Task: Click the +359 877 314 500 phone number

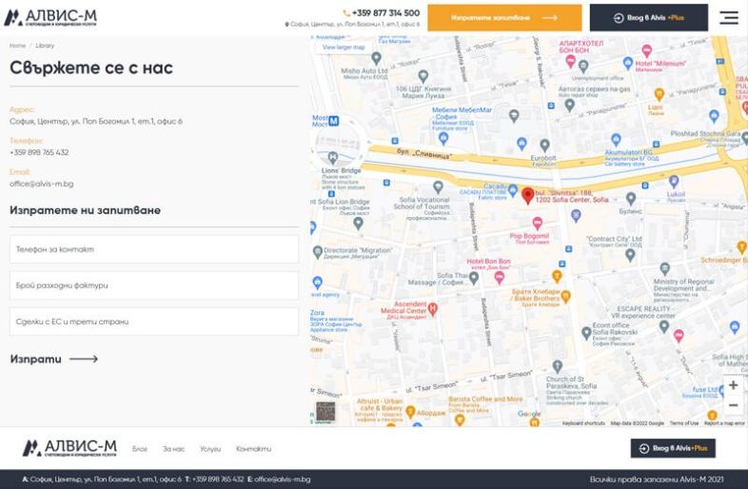Action: click(385, 13)
